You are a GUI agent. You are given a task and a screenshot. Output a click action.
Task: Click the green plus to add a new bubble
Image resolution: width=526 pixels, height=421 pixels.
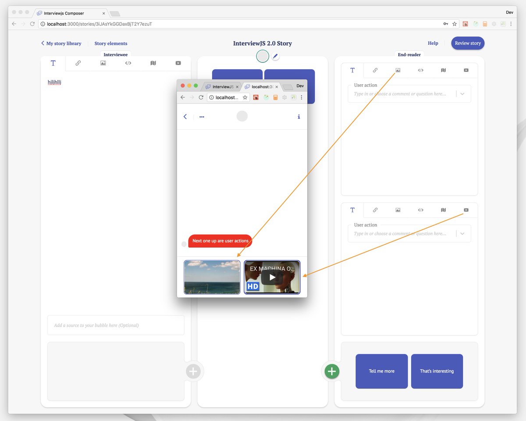click(332, 371)
